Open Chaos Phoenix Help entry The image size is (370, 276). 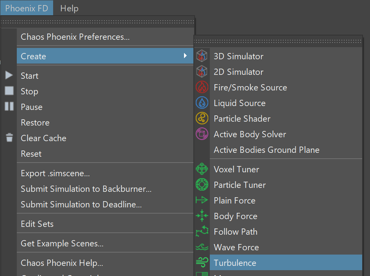click(x=105, y=263)
